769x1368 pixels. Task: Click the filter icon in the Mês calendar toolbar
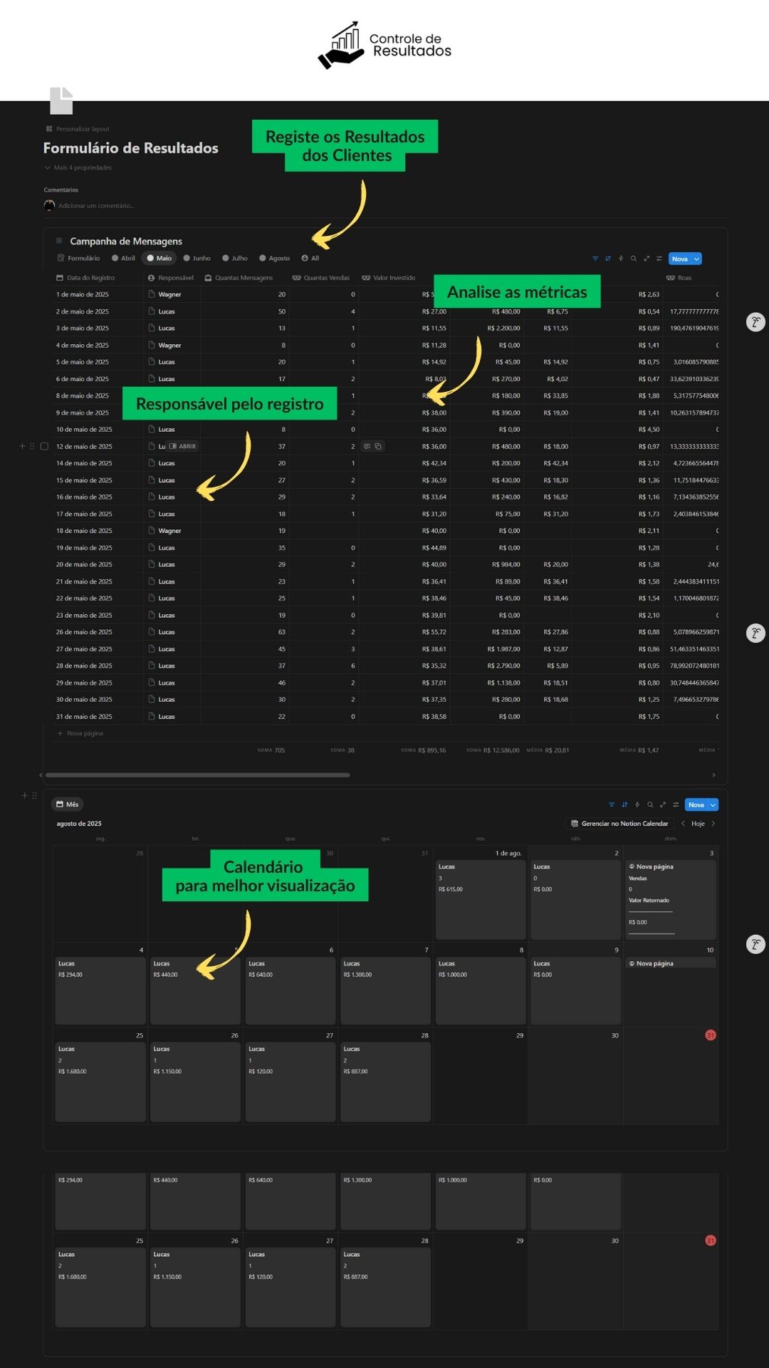612,804
